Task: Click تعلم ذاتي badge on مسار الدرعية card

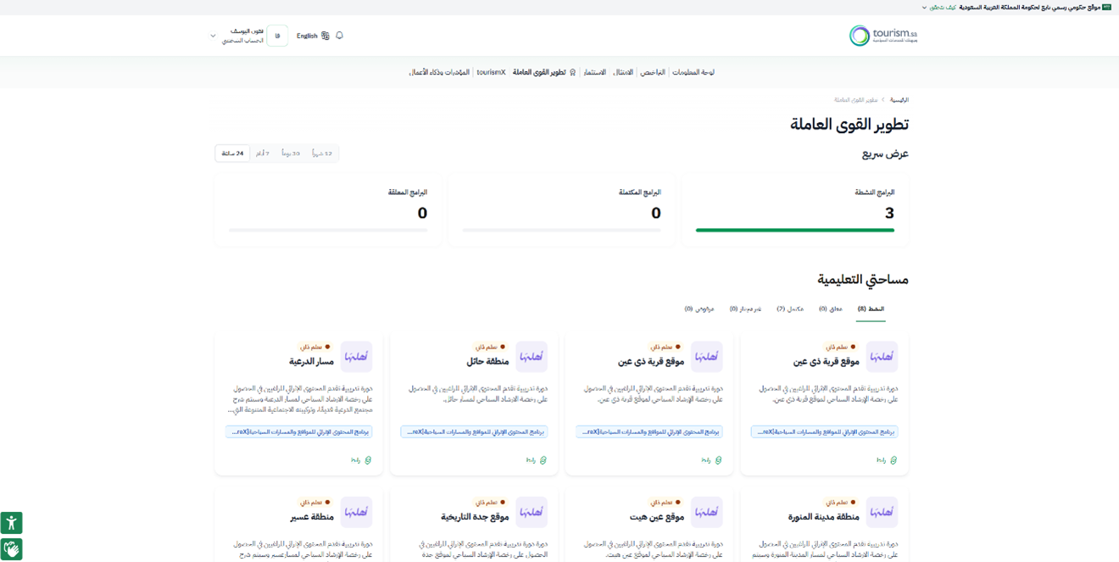Action: pos(315,347)
